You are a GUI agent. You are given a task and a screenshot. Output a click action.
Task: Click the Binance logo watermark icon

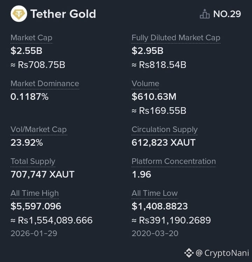click(189, 253)
